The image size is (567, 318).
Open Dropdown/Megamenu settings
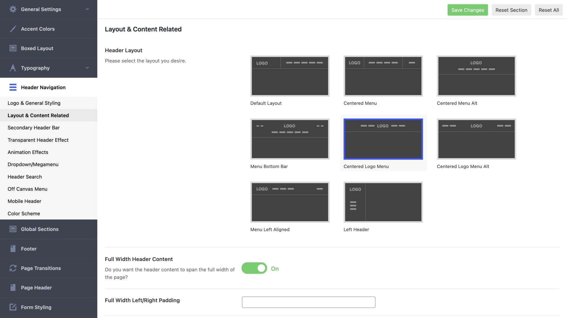click(48, 164)
